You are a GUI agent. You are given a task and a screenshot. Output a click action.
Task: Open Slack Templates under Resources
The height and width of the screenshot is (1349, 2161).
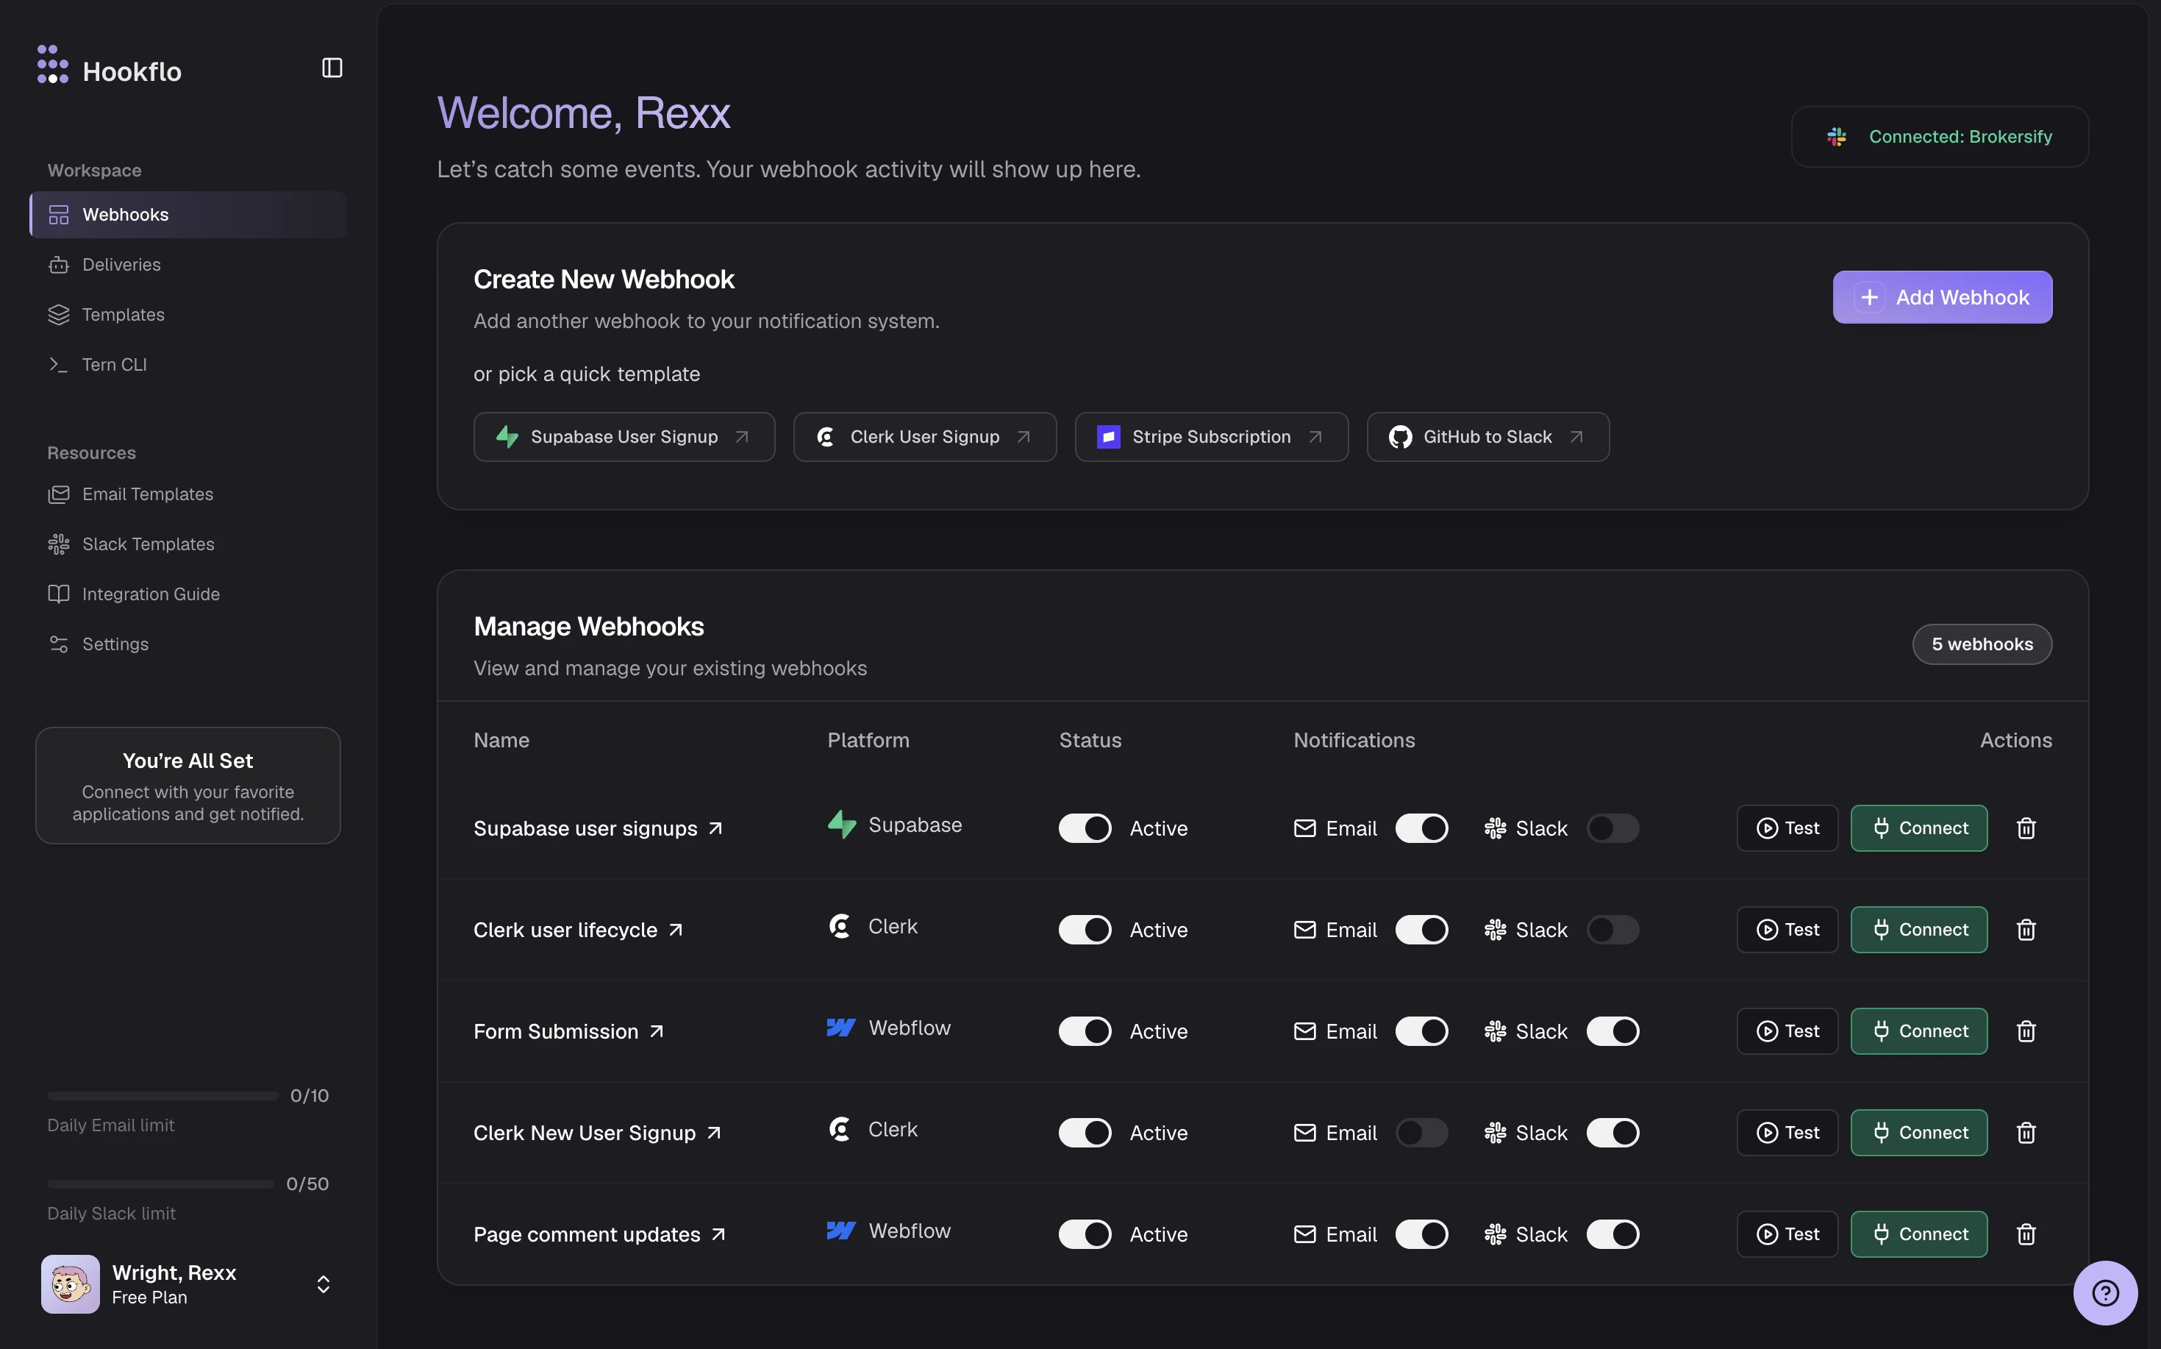(188, 544)
